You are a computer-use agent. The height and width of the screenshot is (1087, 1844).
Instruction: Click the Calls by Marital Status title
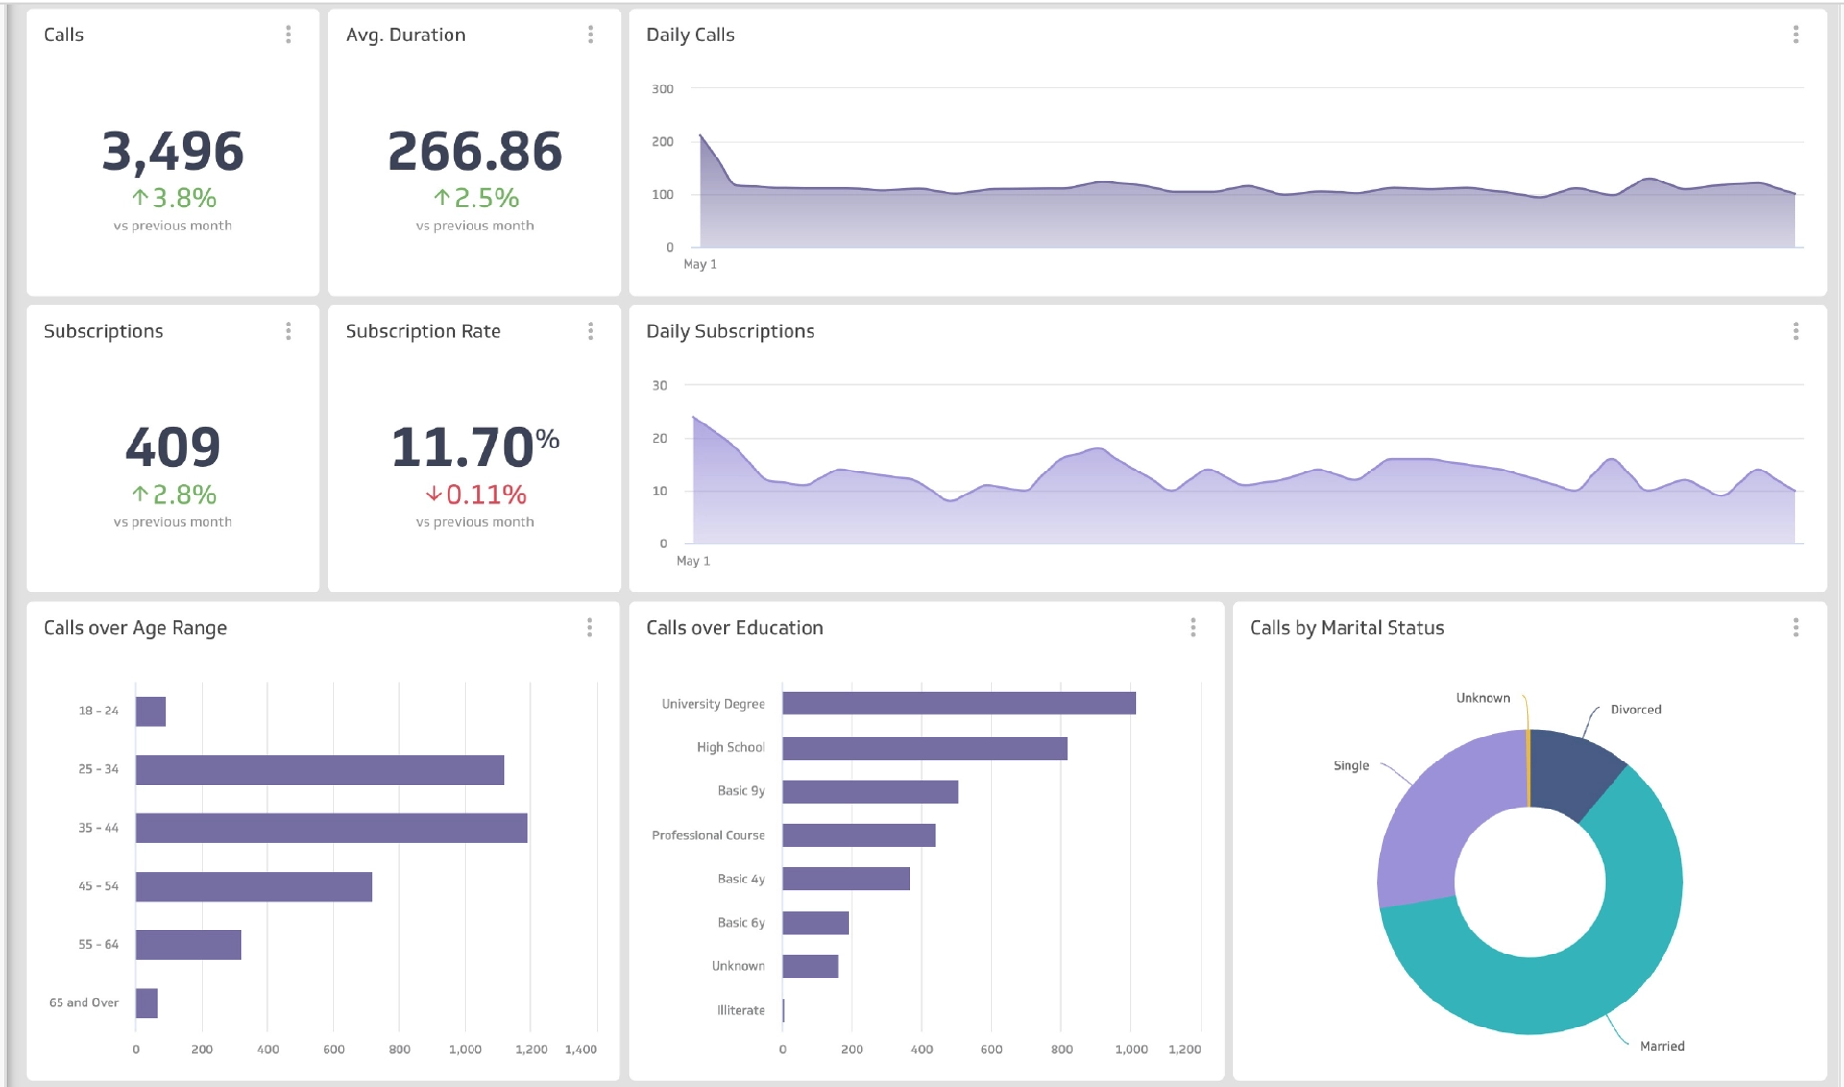(1347, 628)
